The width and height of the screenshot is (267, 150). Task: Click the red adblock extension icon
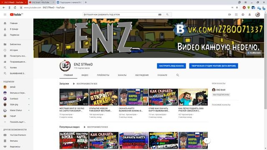point(244,7)
